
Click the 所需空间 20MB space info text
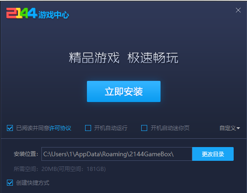(60, 169)
